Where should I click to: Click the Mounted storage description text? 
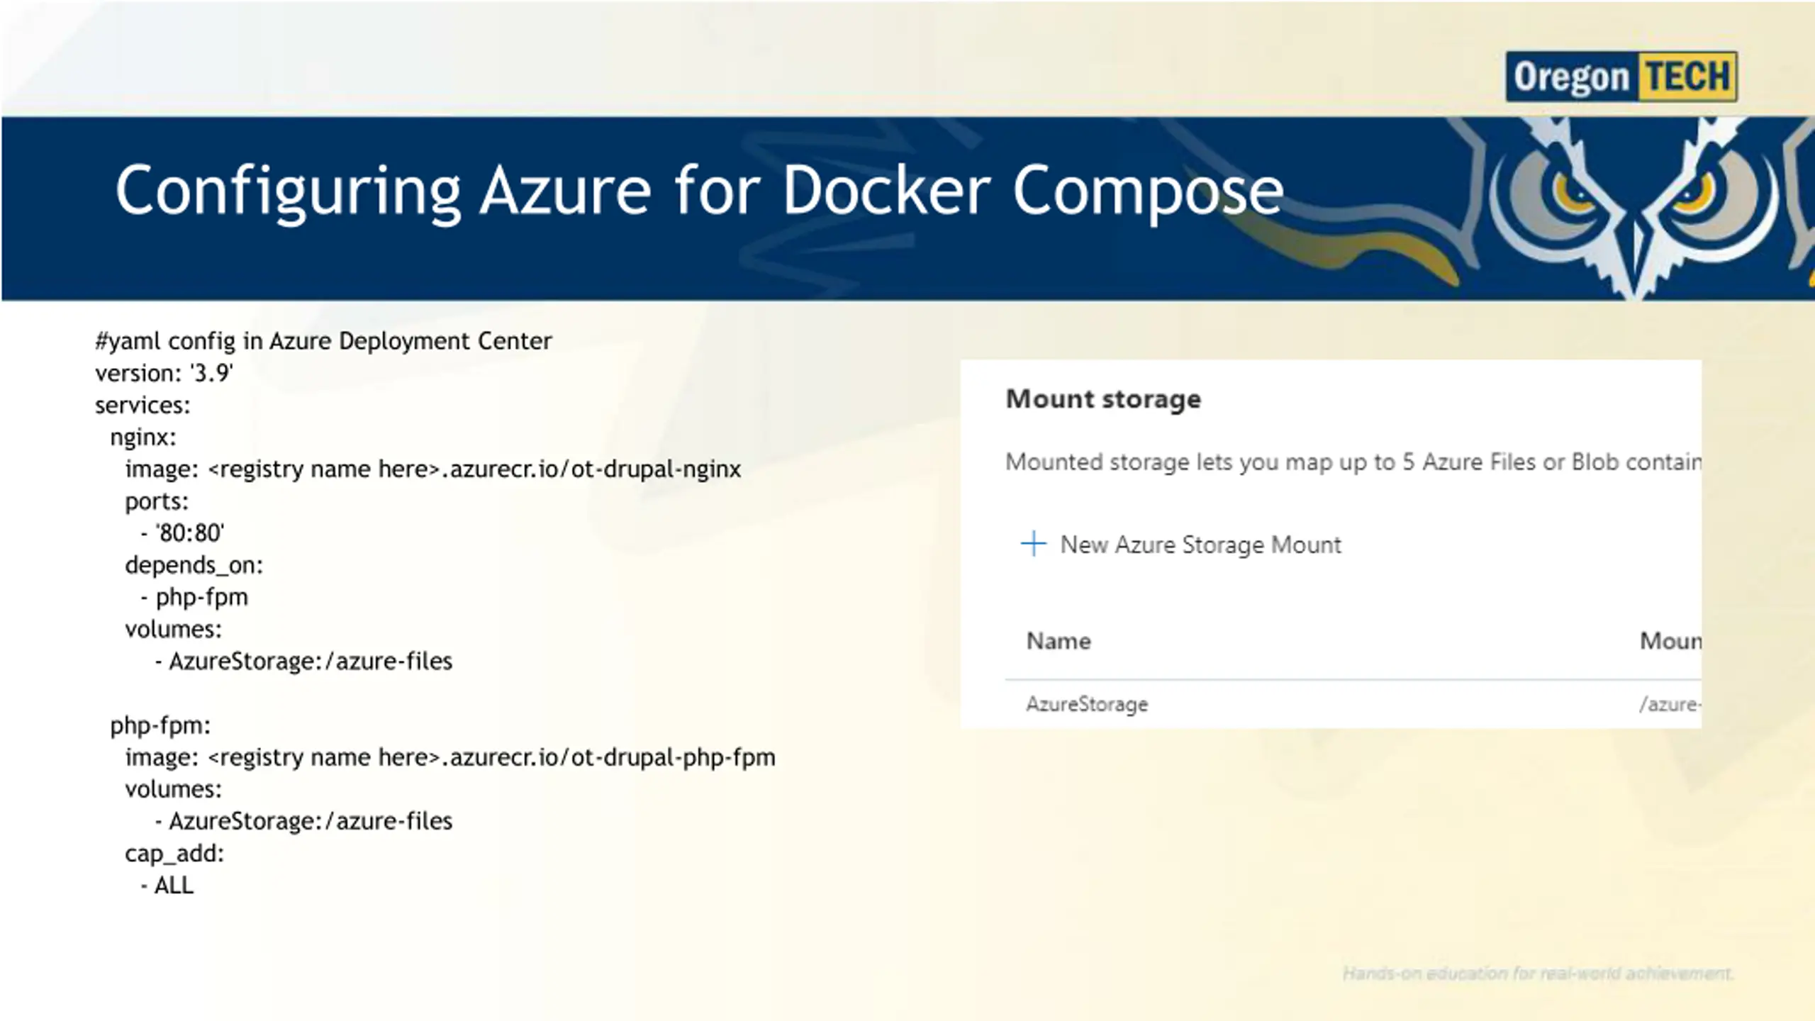(1353, 462)
